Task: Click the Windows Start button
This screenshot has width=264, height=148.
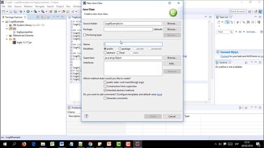Action: coord(5,144)
